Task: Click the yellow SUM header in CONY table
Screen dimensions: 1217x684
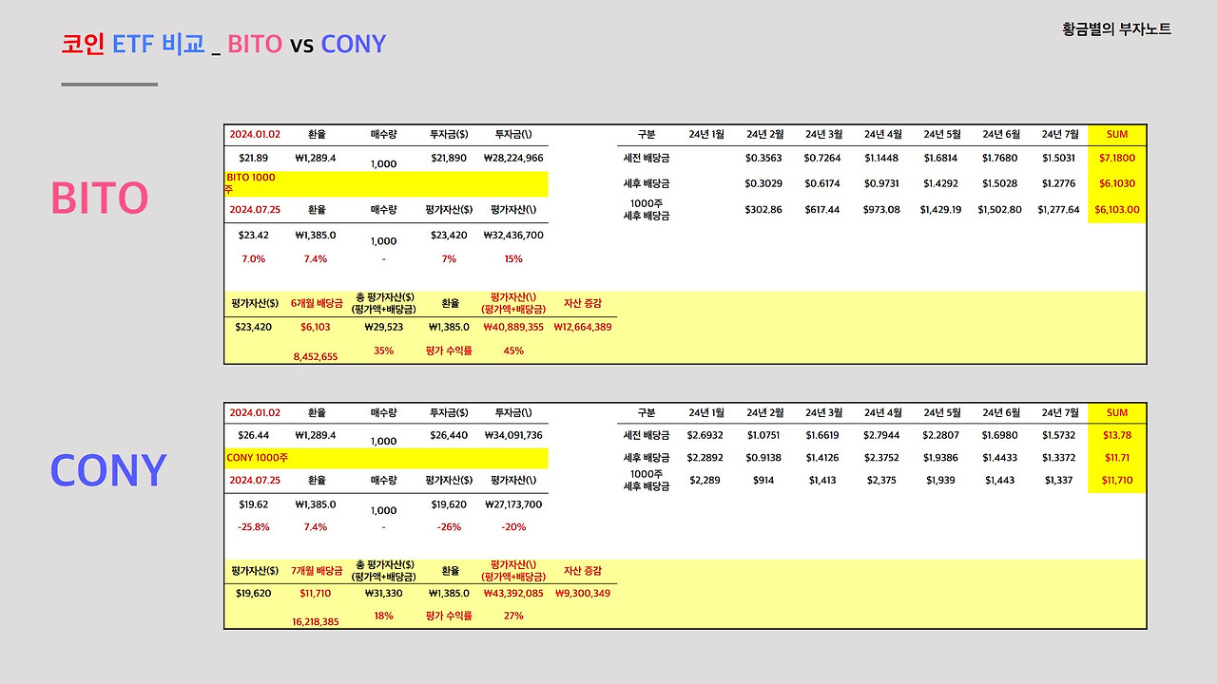Action: [x=1116, y=412]
